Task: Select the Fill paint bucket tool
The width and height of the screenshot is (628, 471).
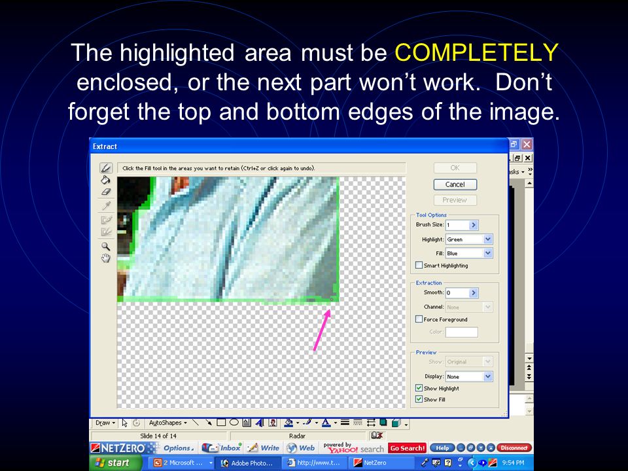Action: click(x=106, y=179)
